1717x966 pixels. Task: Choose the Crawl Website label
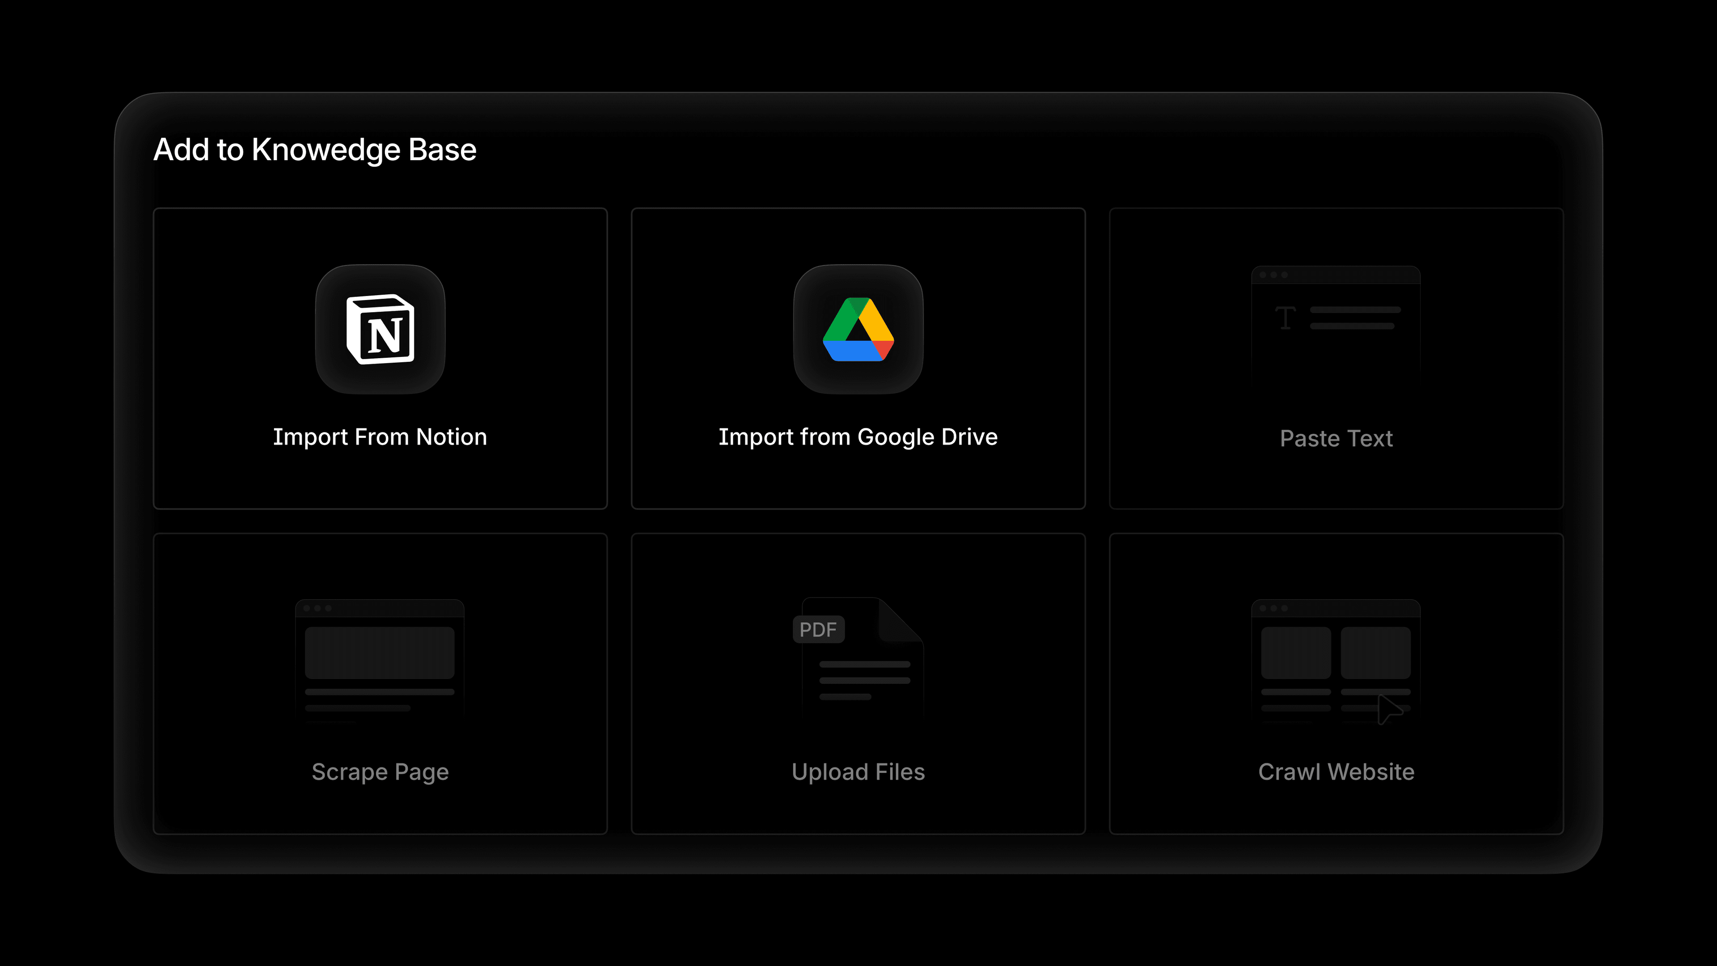[x=1336, y=772]
